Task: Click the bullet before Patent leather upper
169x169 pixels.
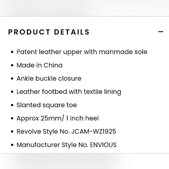Action: 12,52
